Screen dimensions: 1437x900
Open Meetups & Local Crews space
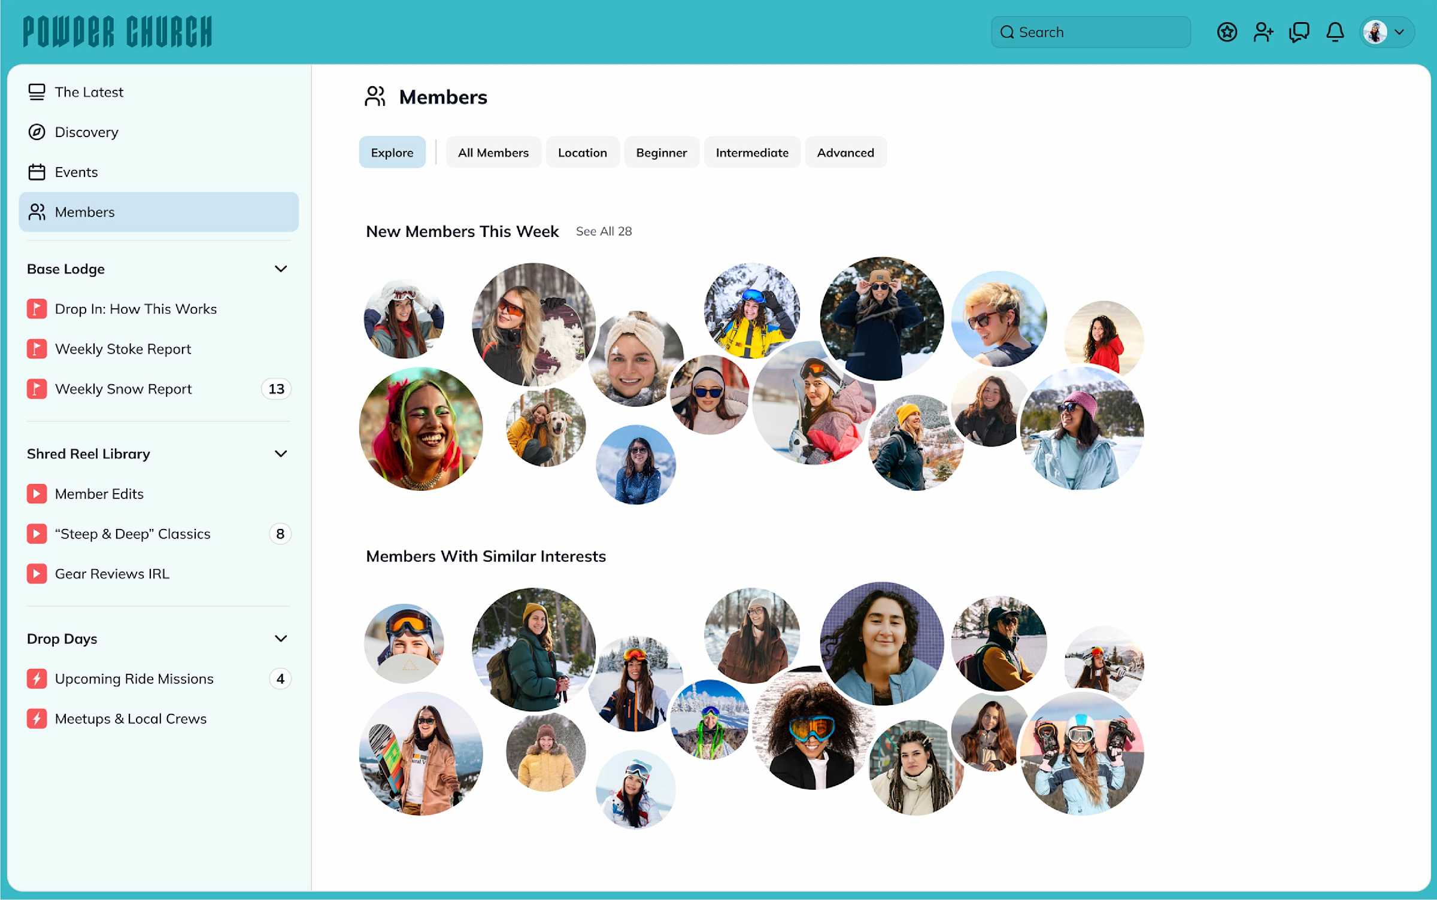pyautogui.click(x=131, y=719)
